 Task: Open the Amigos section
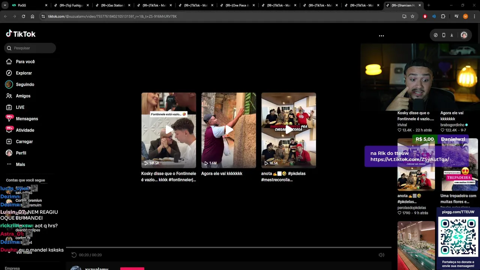pos(23,96)
